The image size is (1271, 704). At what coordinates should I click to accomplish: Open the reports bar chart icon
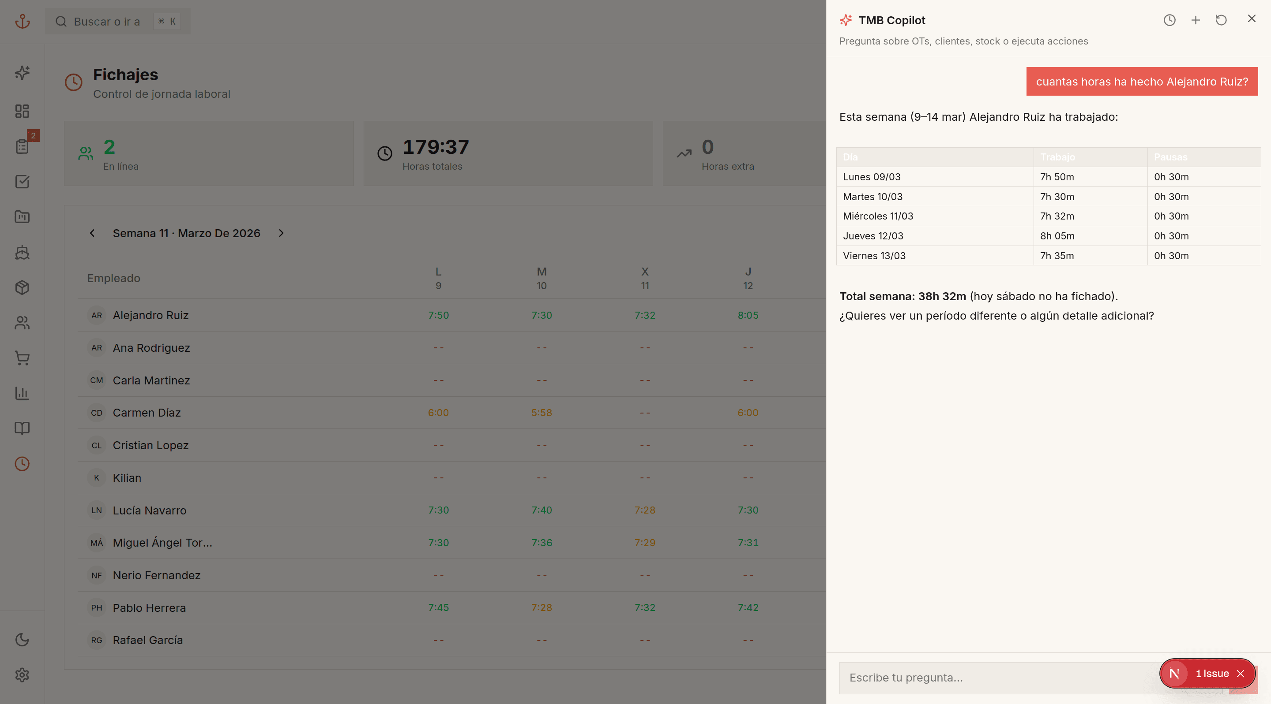22,393
